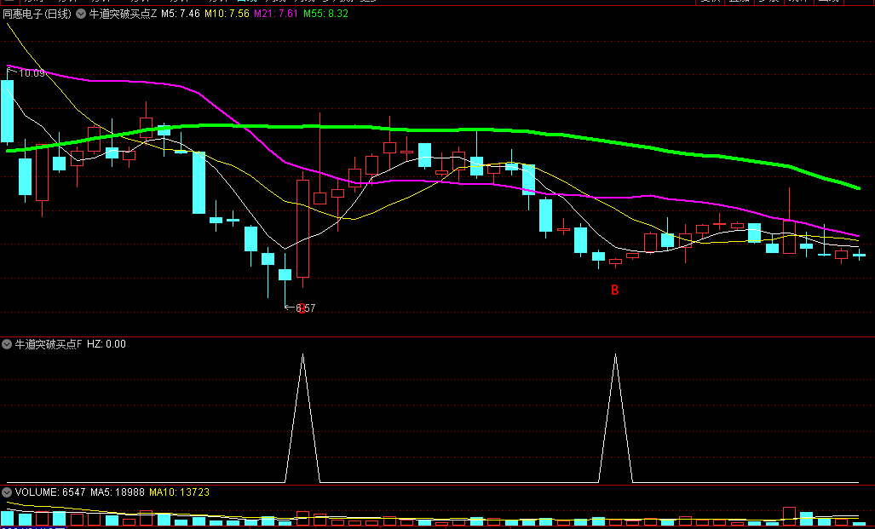Click the yellow M10: 7.56 value
The width and height of the screenshot is (875, 529).
point(227,14)
